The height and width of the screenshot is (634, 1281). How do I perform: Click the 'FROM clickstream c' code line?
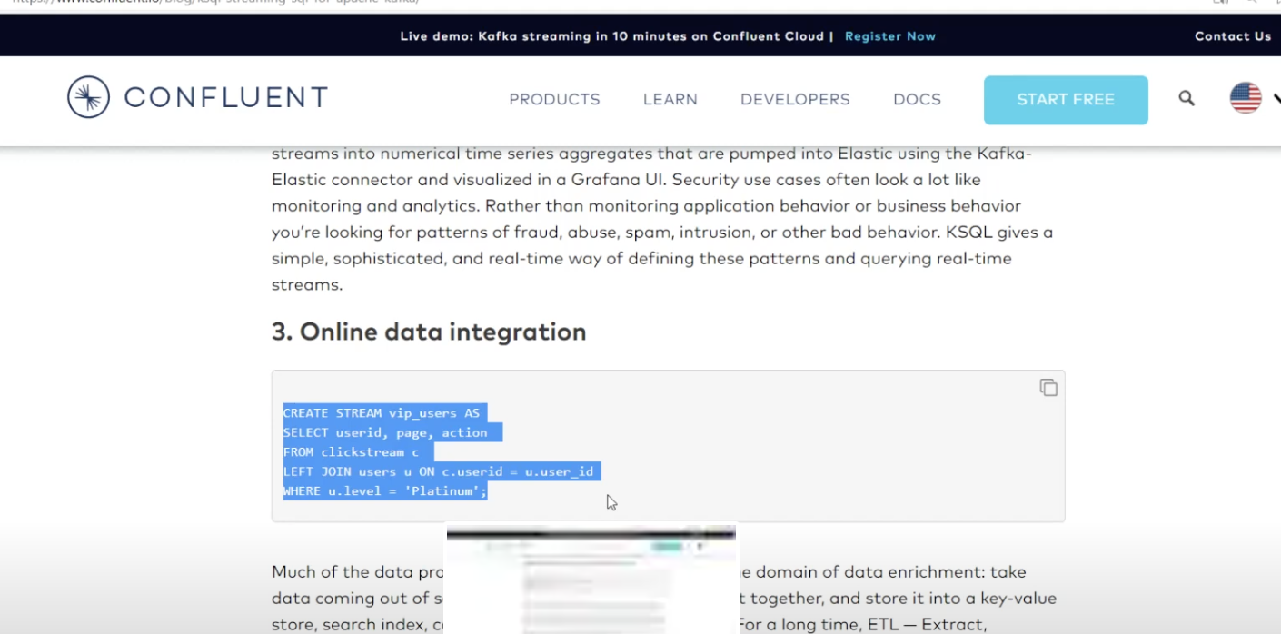click(351, 452)
